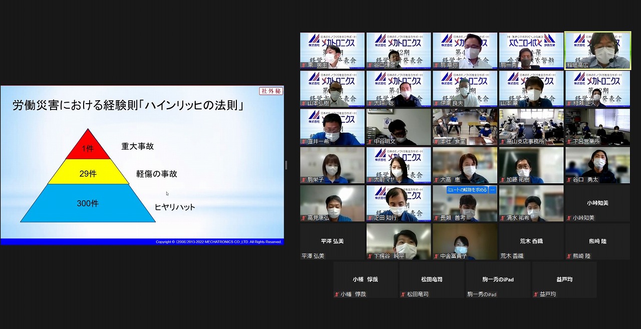641x329 pixels.
Task: Click the 社外秘 stamp on the slide
Action: pyautogui.click(x=271, y=91)
